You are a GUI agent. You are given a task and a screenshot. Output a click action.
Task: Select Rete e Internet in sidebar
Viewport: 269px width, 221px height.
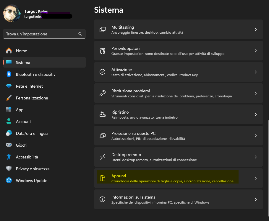click(x=29, y=86)
